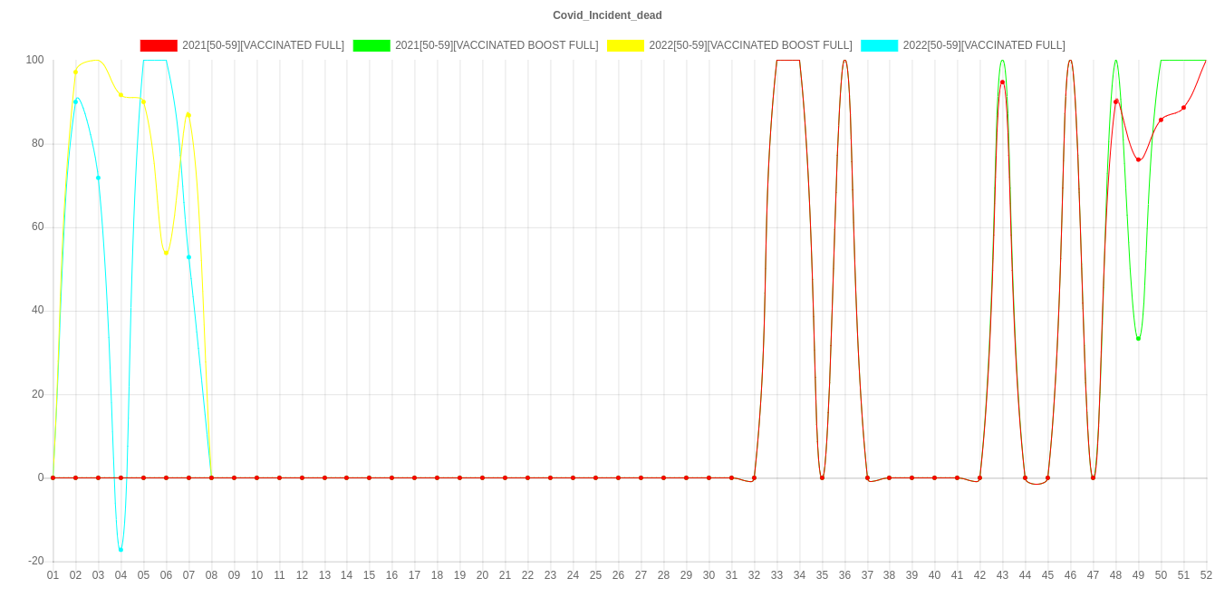Image resolution: width=1215 pixels, height=607 pixels.
Task: Hide the 2021[50-59][VACCINATED FULL] series via its label
Action: pos(263,45)
